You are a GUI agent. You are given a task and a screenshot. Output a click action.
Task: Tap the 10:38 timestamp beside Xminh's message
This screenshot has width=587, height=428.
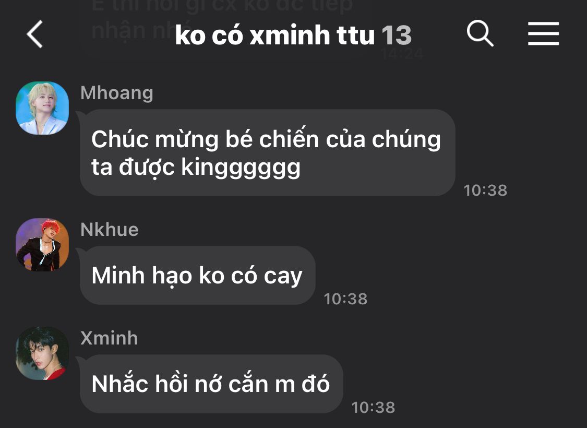[x=373, y=408]
